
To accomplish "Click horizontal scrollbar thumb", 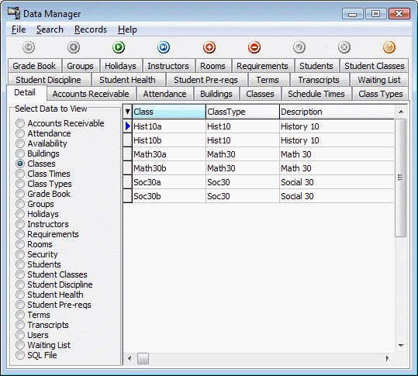I will pyautogui.click(x=143, y=358).
